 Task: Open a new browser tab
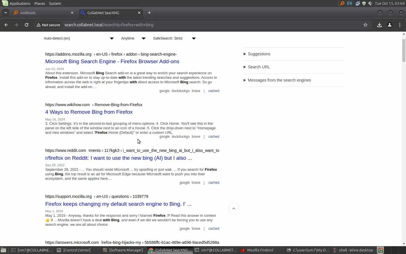(x=149, y=13)
